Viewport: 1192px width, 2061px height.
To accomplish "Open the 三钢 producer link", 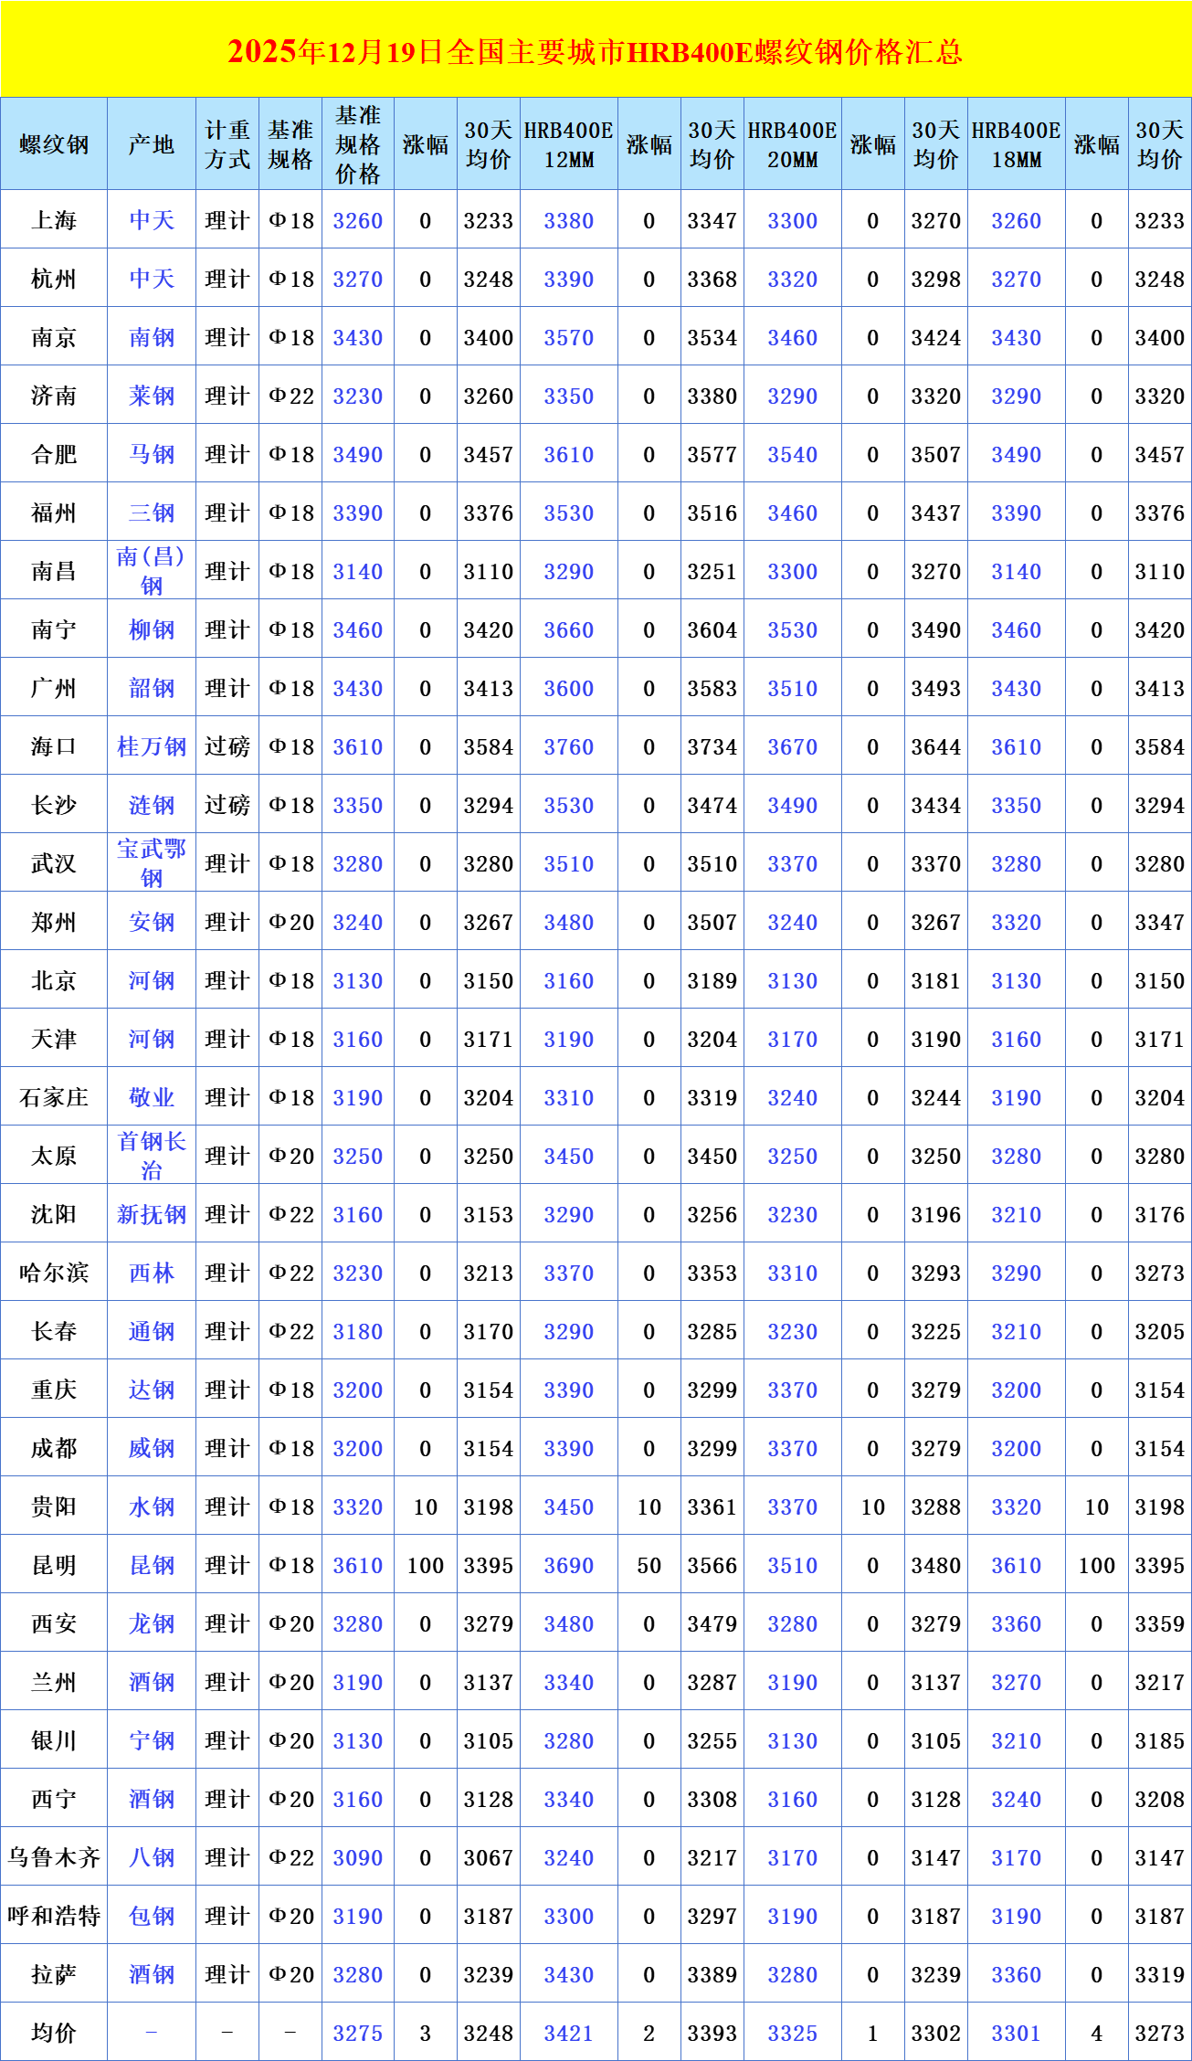I will (152, 513).
